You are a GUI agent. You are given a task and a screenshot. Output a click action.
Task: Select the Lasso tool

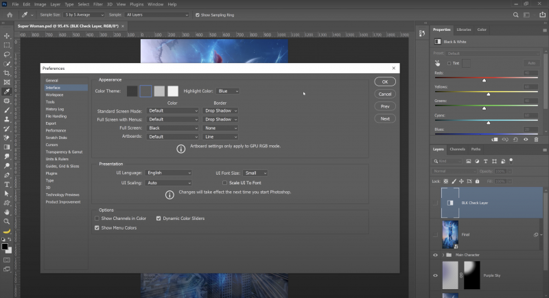[7, 55]
